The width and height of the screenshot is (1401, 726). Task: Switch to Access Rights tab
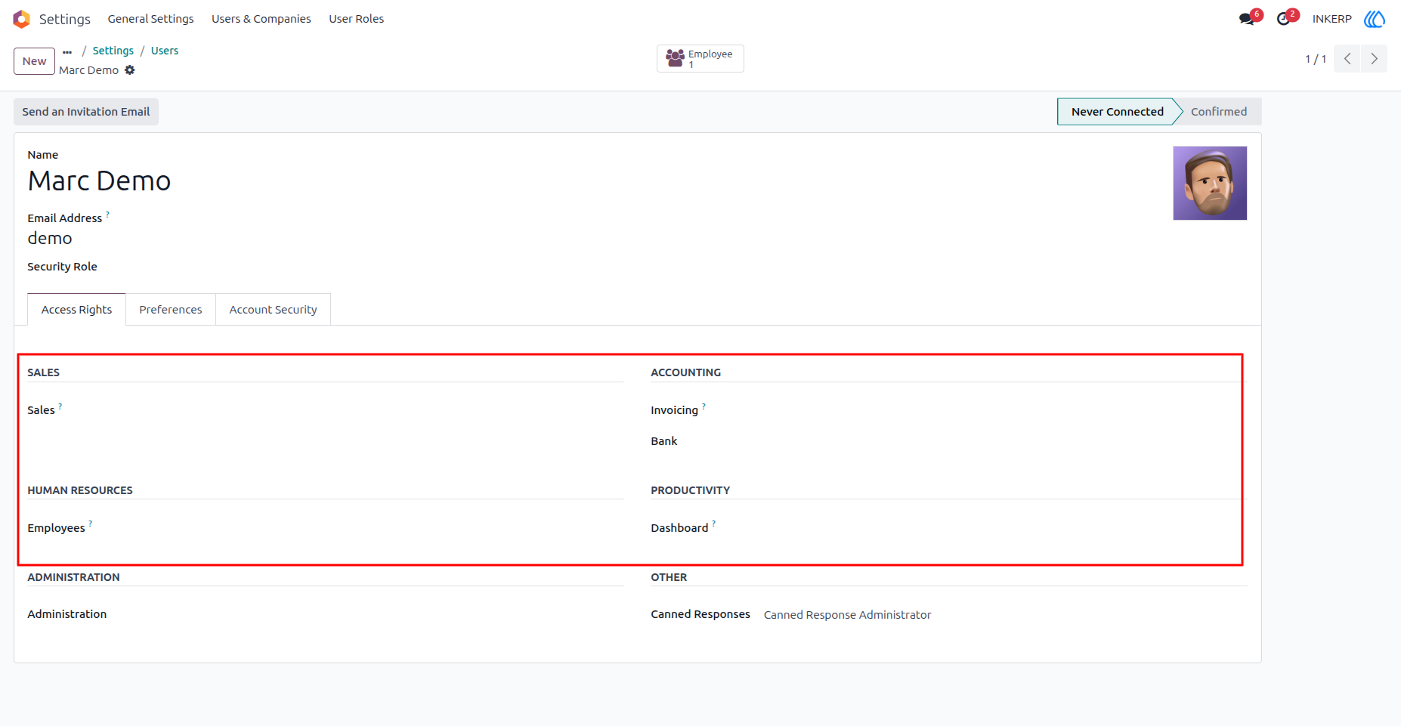(76, 310)
